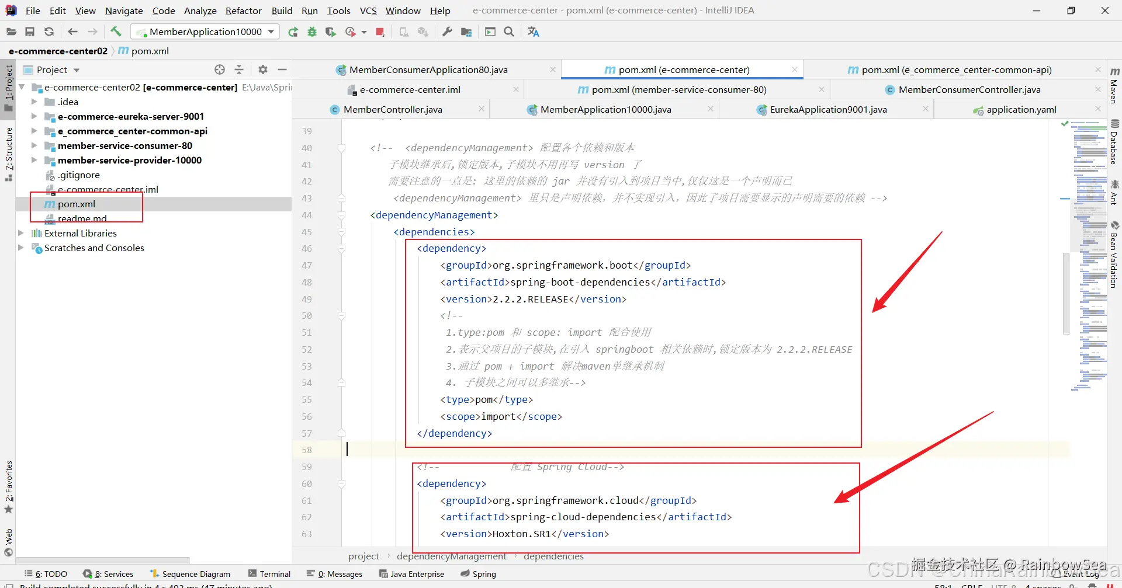This screenshot has width=1122, height=588.
Task: Open the Navigate menu
Action: tap(124, 11)
